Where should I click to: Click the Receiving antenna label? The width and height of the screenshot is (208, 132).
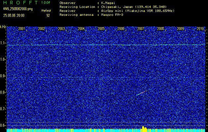pos(76,15)
